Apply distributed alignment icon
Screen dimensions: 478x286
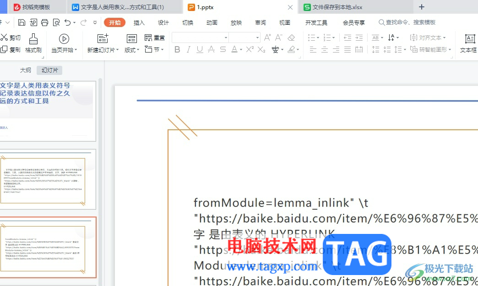click(x=359, y=50)
